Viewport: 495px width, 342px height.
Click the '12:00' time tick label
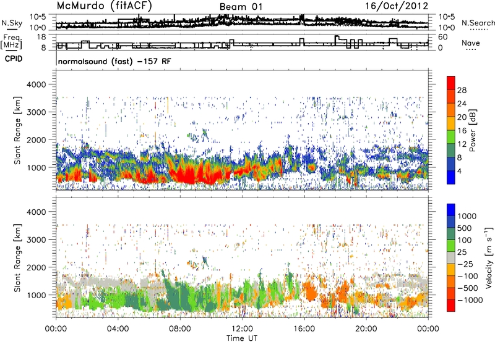(x=242, y=329)
